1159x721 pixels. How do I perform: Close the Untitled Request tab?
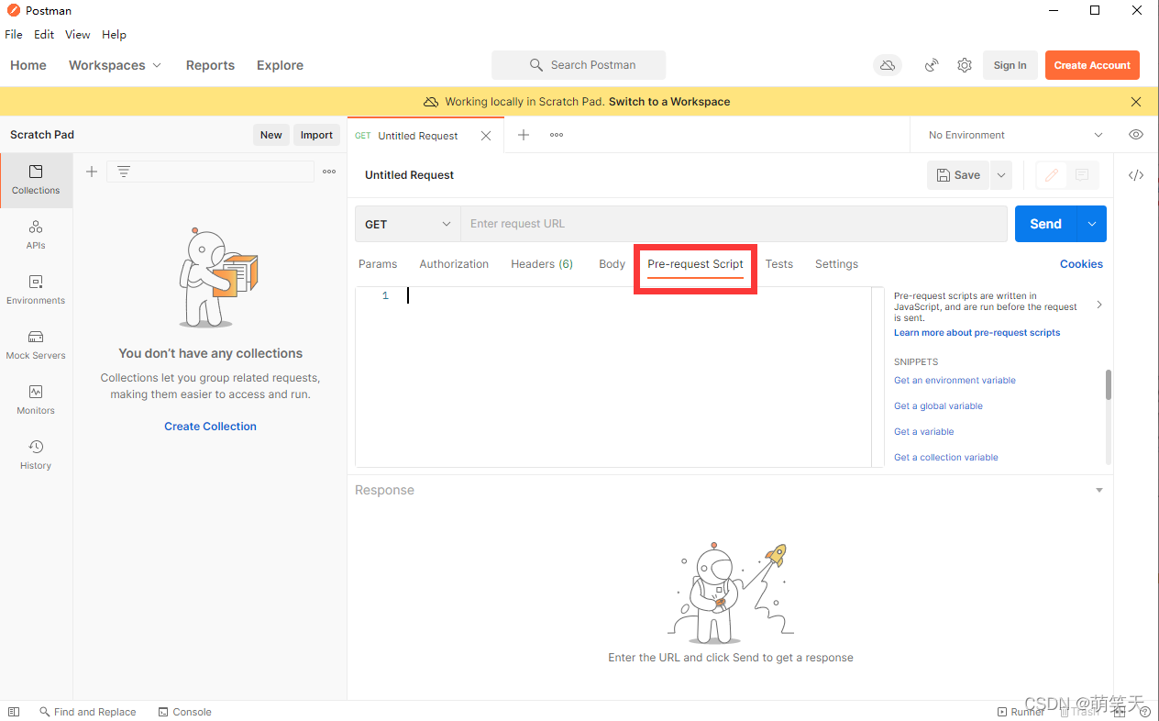(x=486, y=135)
